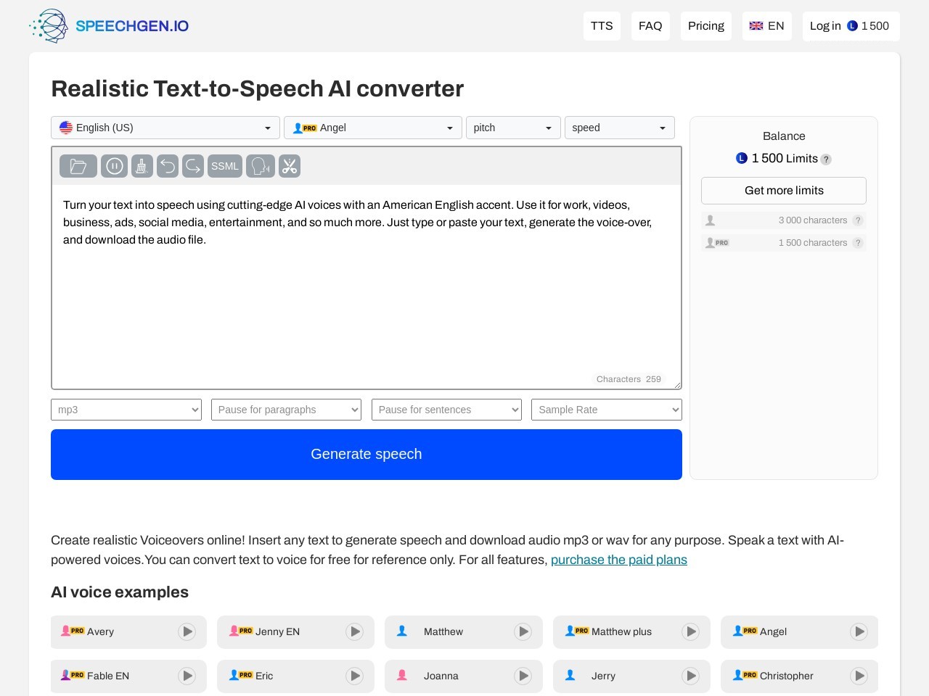Select the speaking head pronunciation icon

tap(260, 166)
